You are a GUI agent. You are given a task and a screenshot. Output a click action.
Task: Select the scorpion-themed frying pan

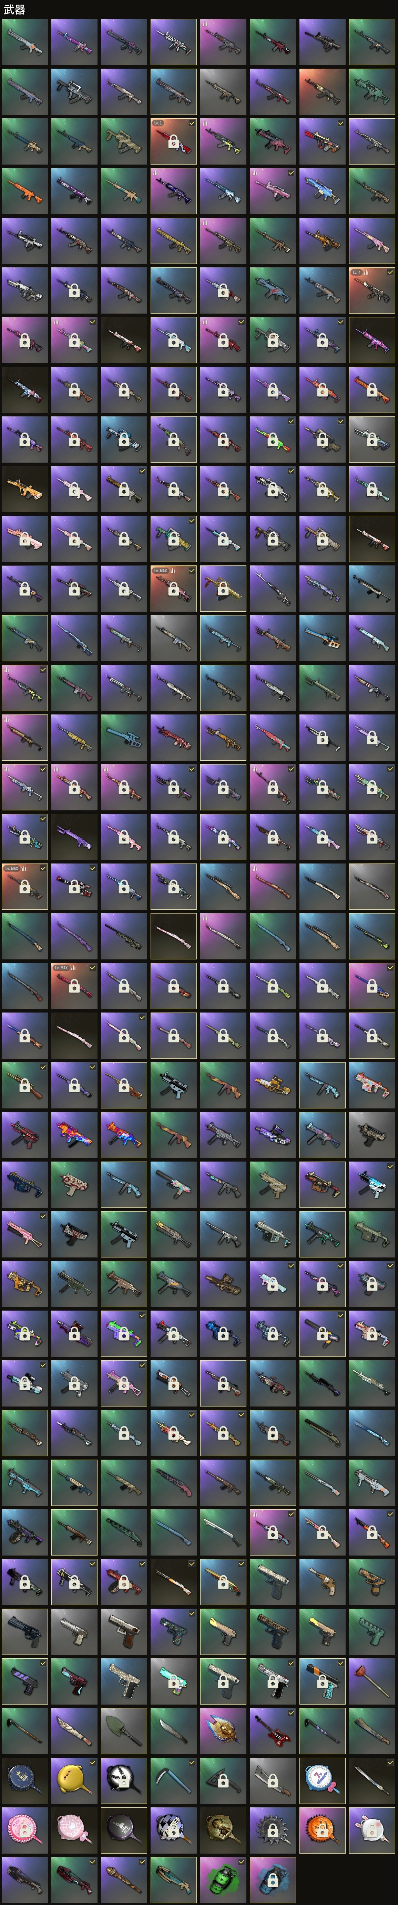point(222,1830)
